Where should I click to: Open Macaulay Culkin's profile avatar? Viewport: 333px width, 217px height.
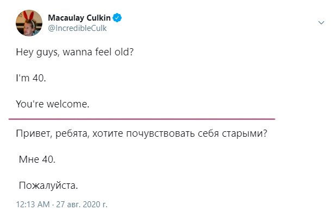29,23
